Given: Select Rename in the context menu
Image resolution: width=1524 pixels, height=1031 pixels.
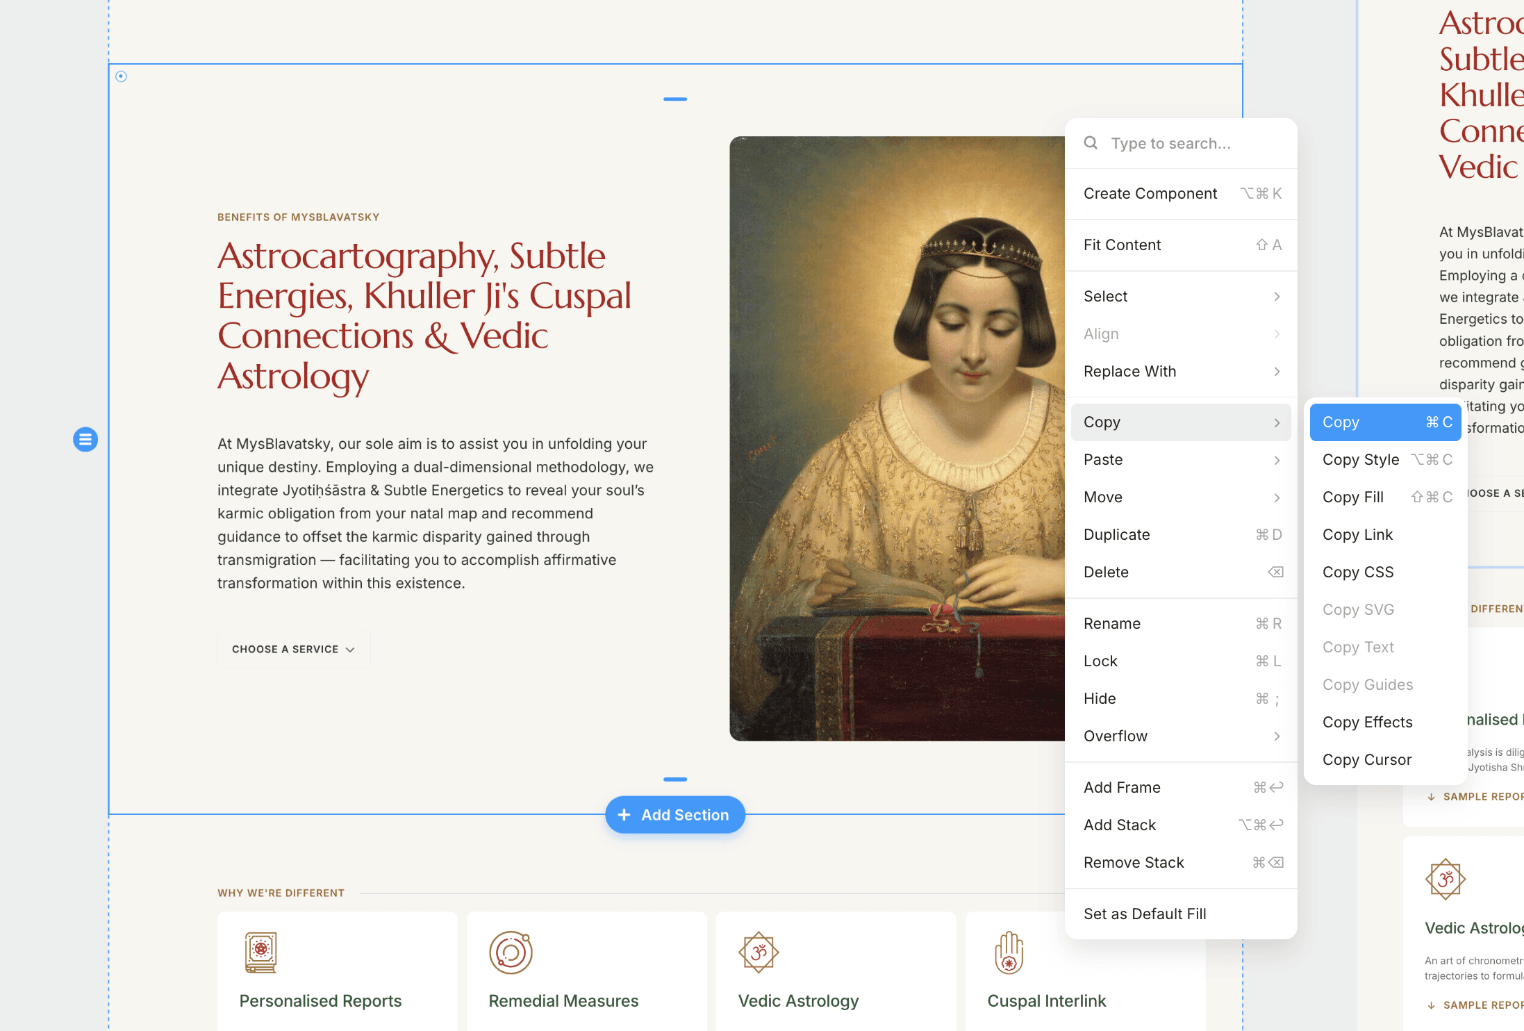Looking at the screenshot, I should coord(1181,624).
